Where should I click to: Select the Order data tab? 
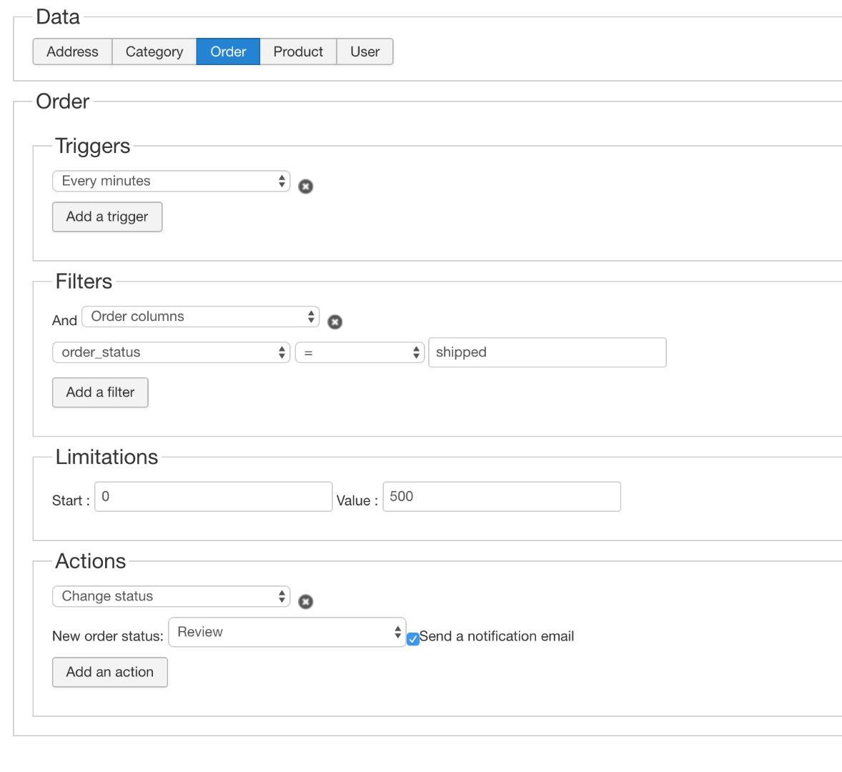[x=228, y=52]
